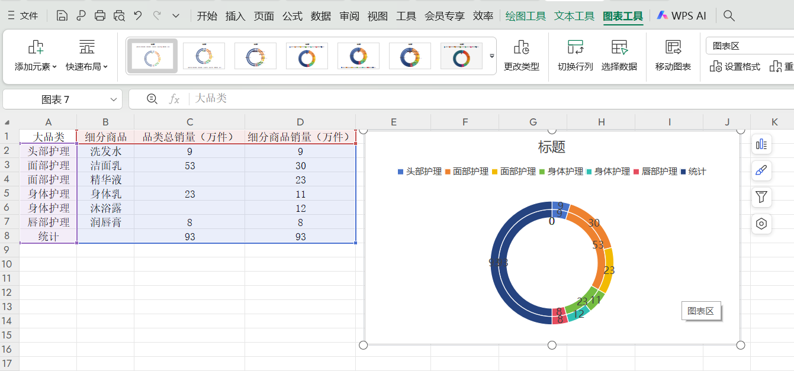Switch to the 插入 ribbon tab
Viewport: 794px width, 371px height.
tap(235, 16)
